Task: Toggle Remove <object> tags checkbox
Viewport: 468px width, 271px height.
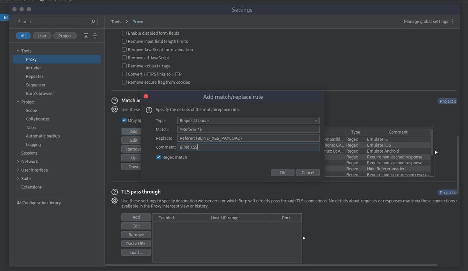Action: [124, 66]
